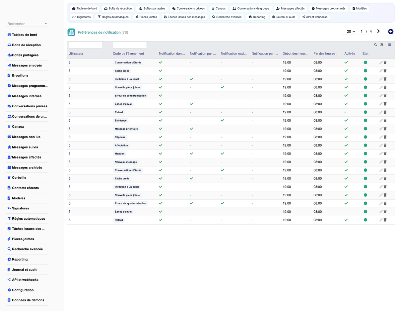The image size is (398, 312).
Task: Click the clear filter icon in table toolbar
Action: pos(382,45)
